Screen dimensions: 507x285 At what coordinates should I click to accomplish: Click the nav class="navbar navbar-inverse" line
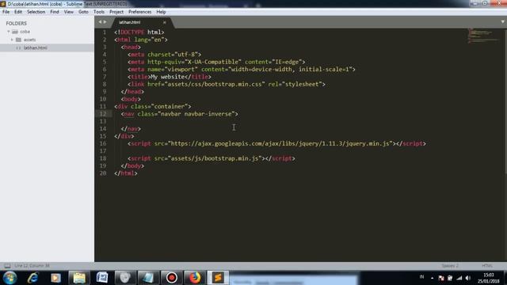(180, 114)
